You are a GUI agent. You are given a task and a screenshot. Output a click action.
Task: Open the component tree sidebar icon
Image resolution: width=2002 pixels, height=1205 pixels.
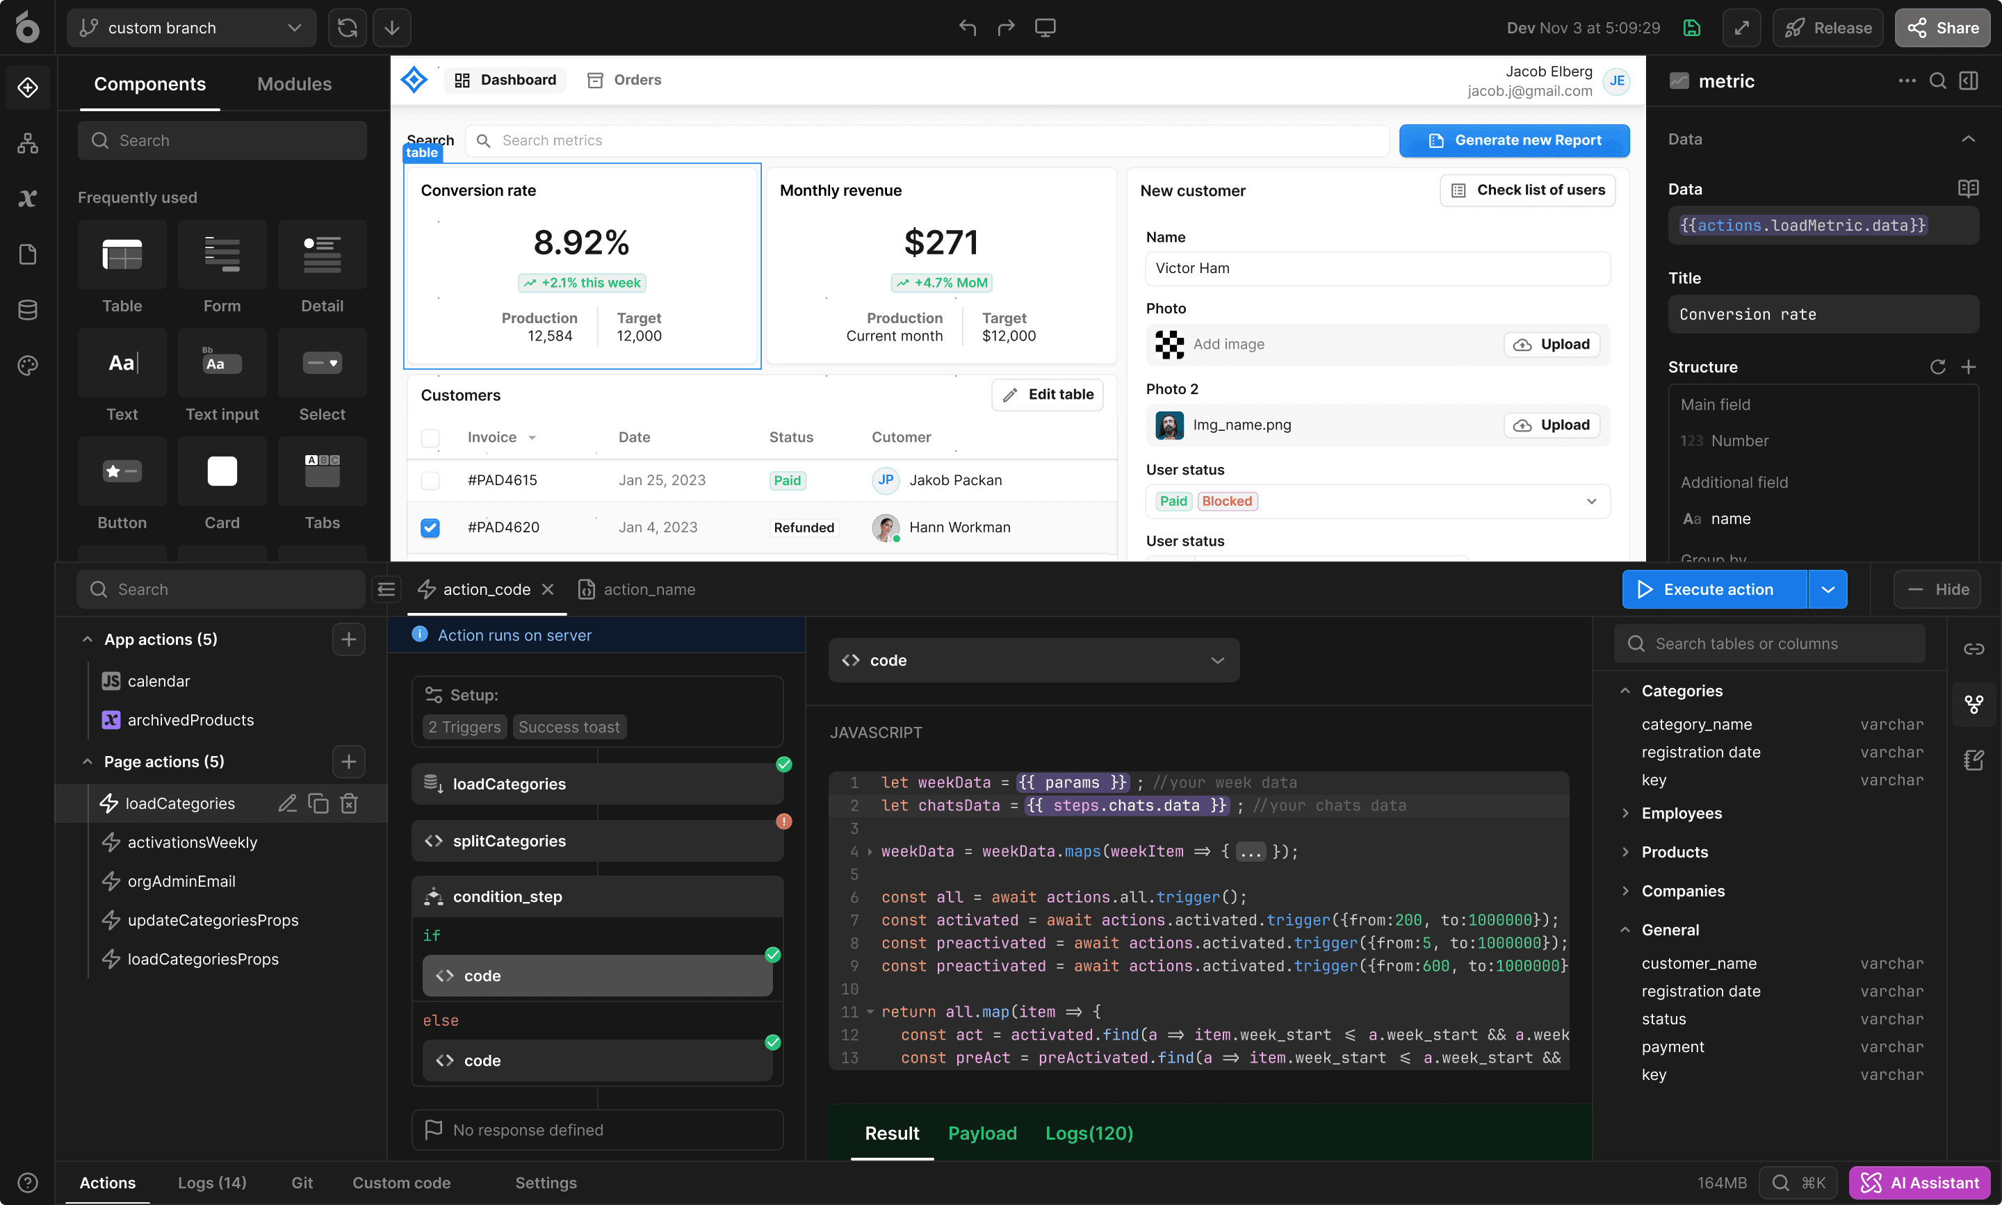click(x=28, y=143)
